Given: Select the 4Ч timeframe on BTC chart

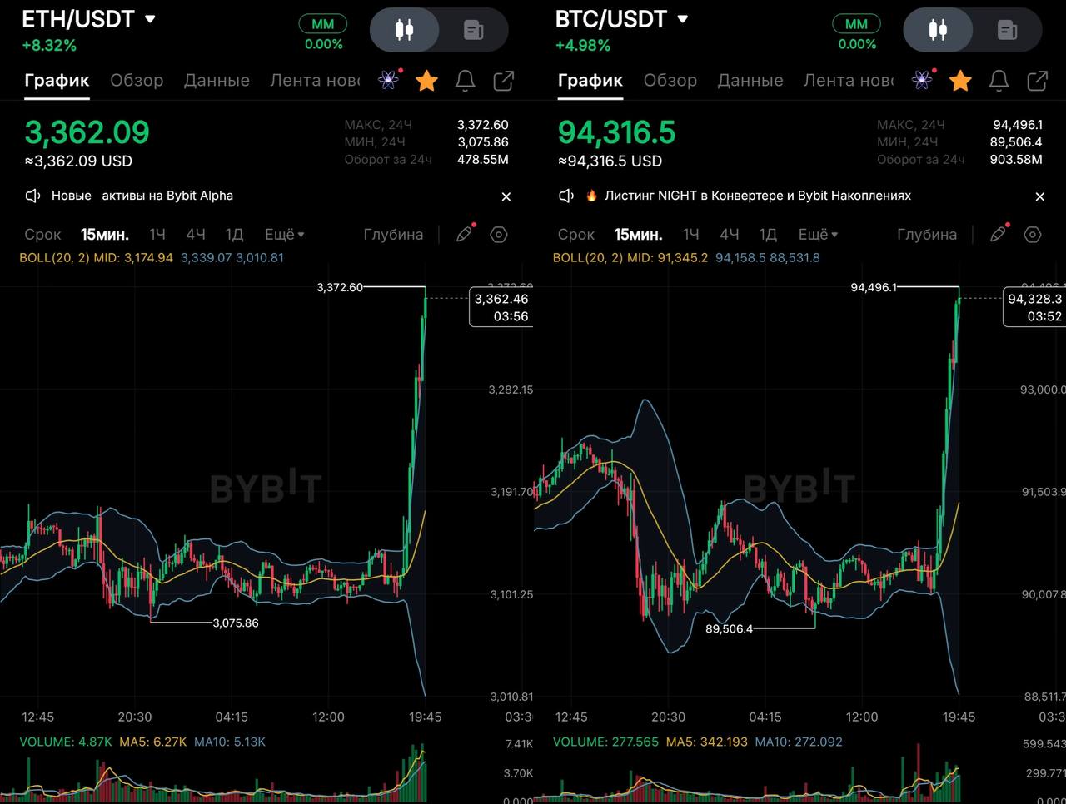Looking at the screenshot, I should tap(730, 235).
